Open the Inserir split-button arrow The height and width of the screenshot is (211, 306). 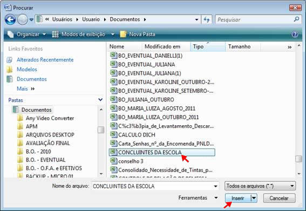click(254, 198)
